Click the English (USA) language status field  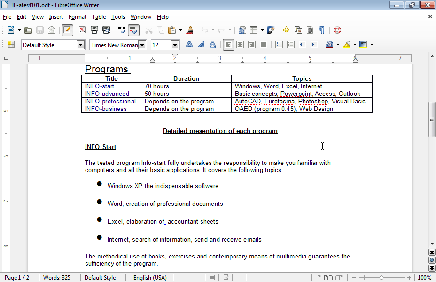(x=150, y=278)
